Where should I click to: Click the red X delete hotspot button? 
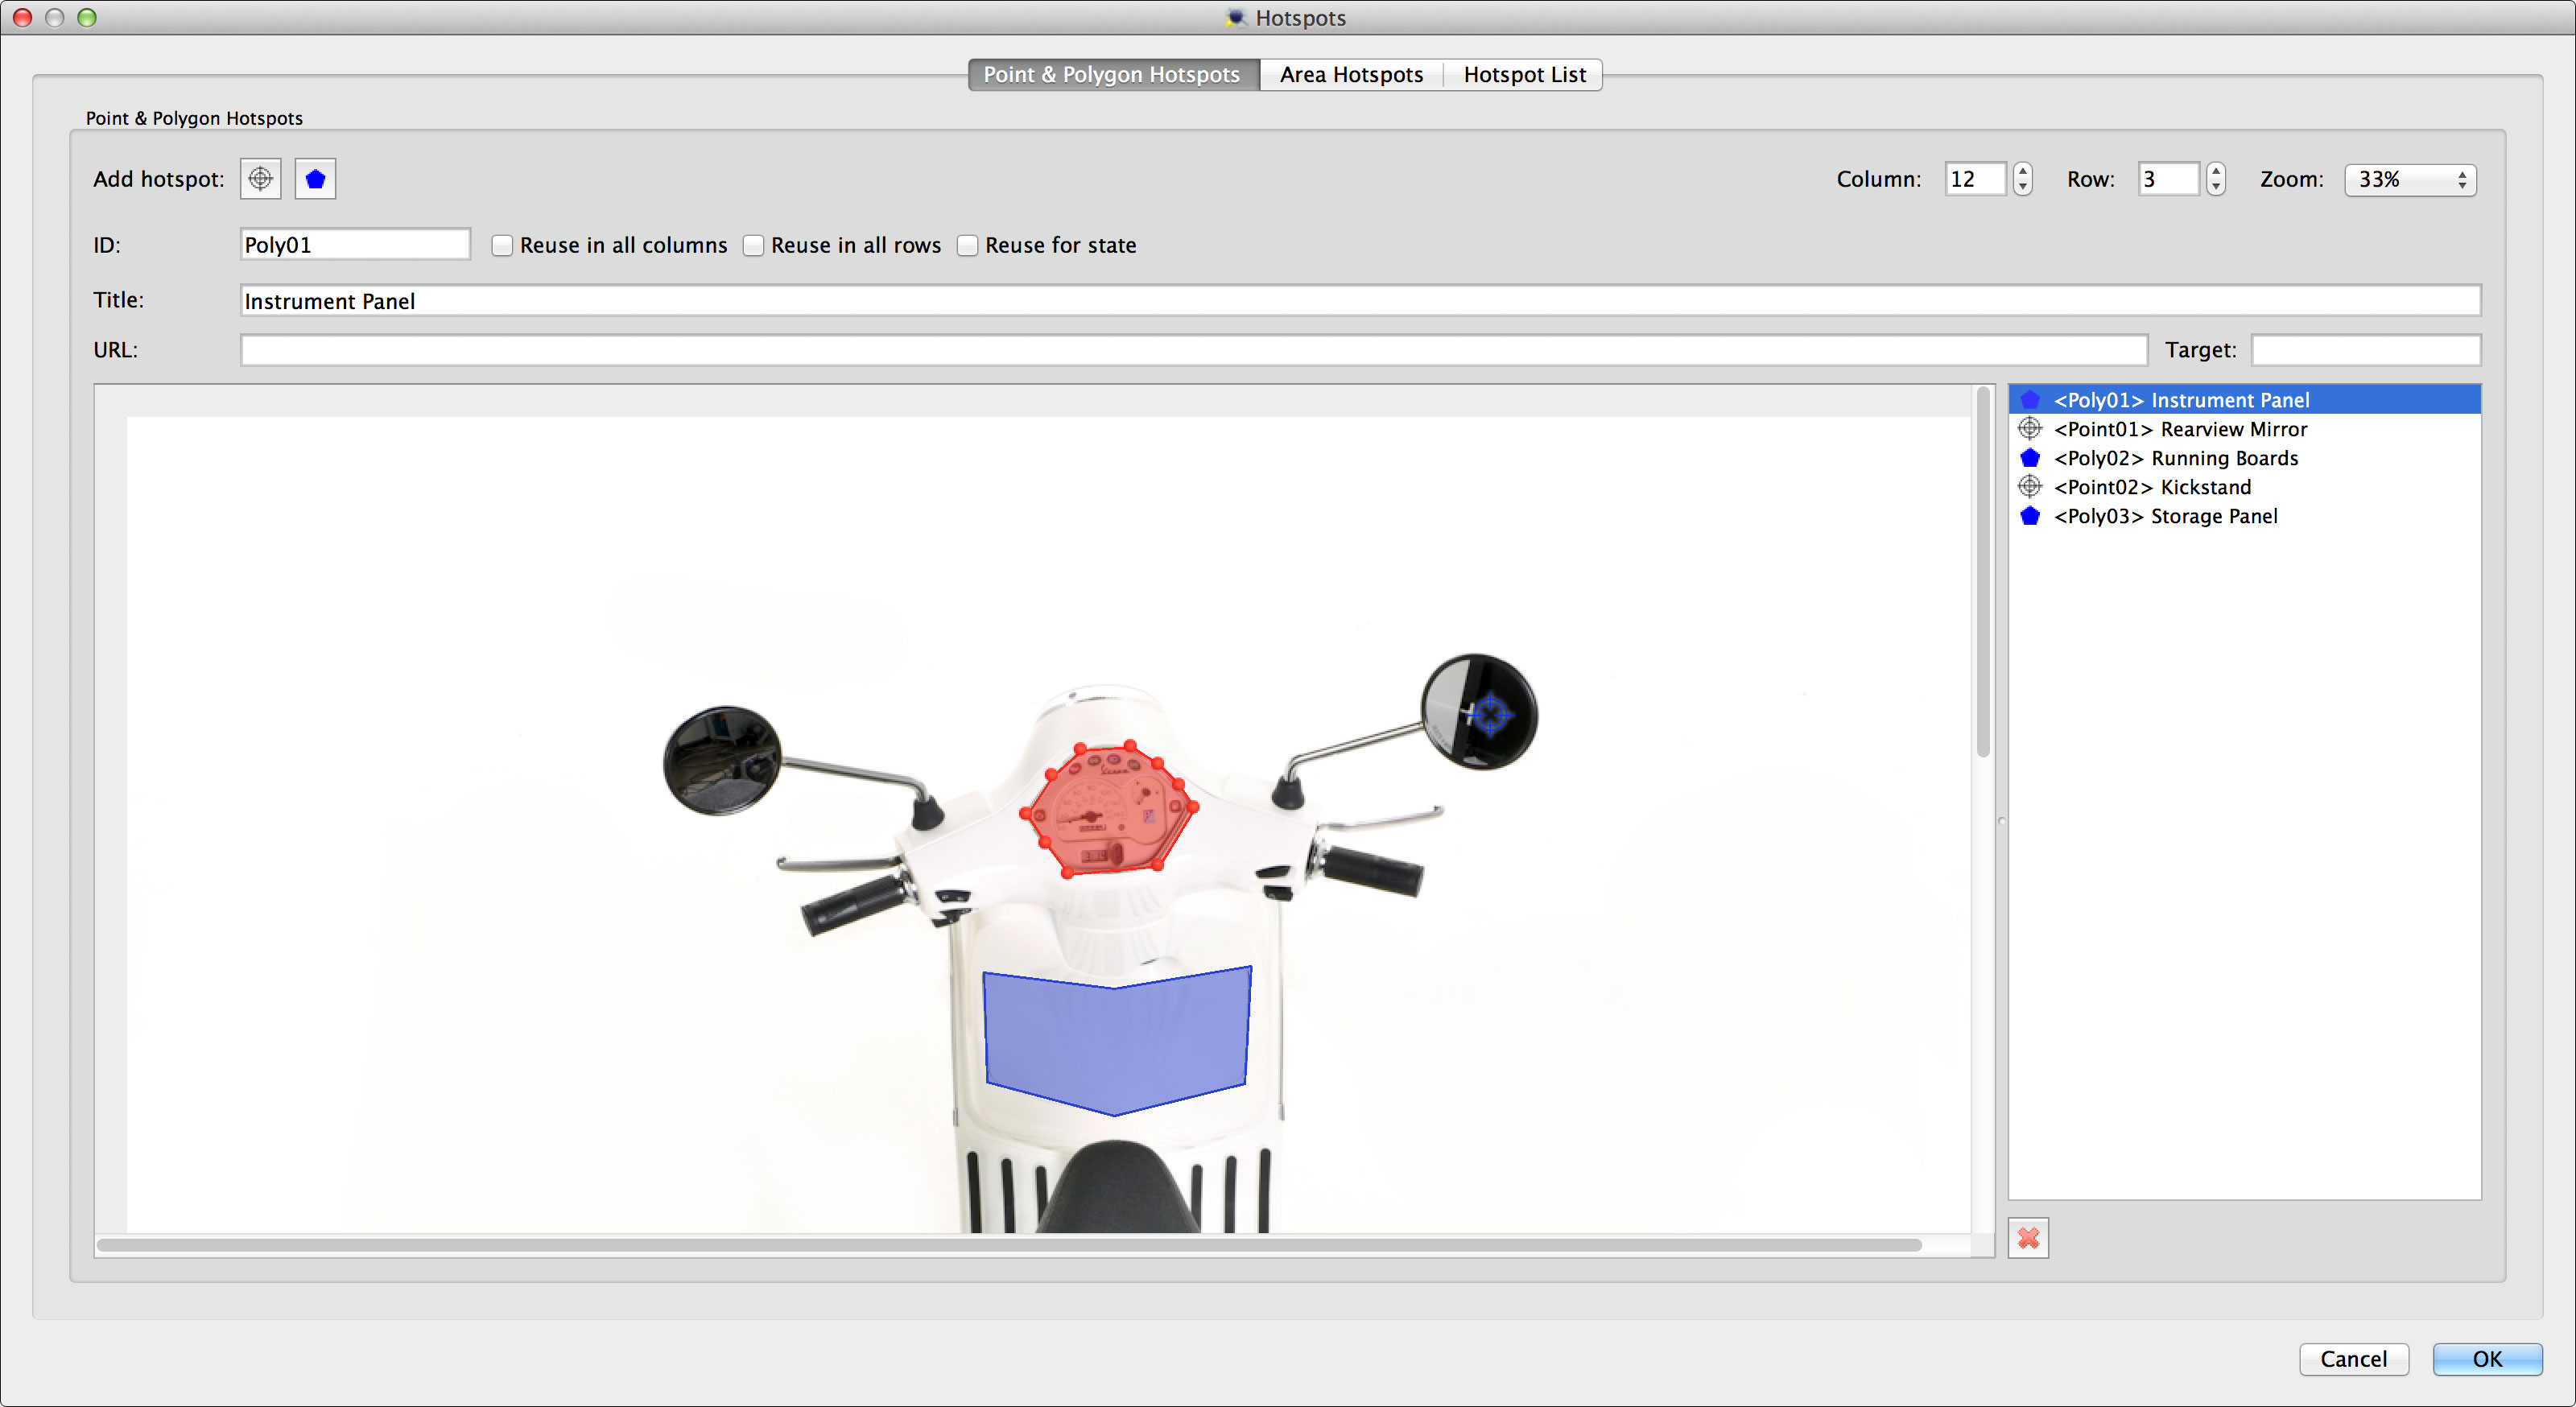pos(2028,1238)
